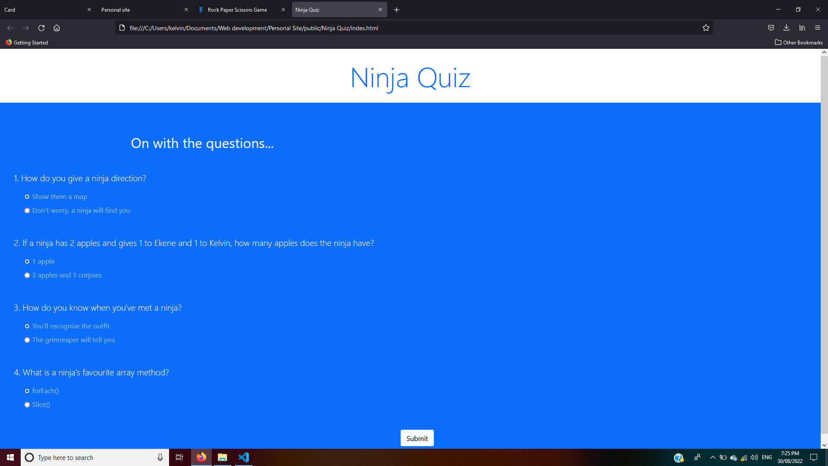Image resolution: width=828 pixels, height=466 pixels.
Task: Select 'Show them a map' answer
Action: 27,197
